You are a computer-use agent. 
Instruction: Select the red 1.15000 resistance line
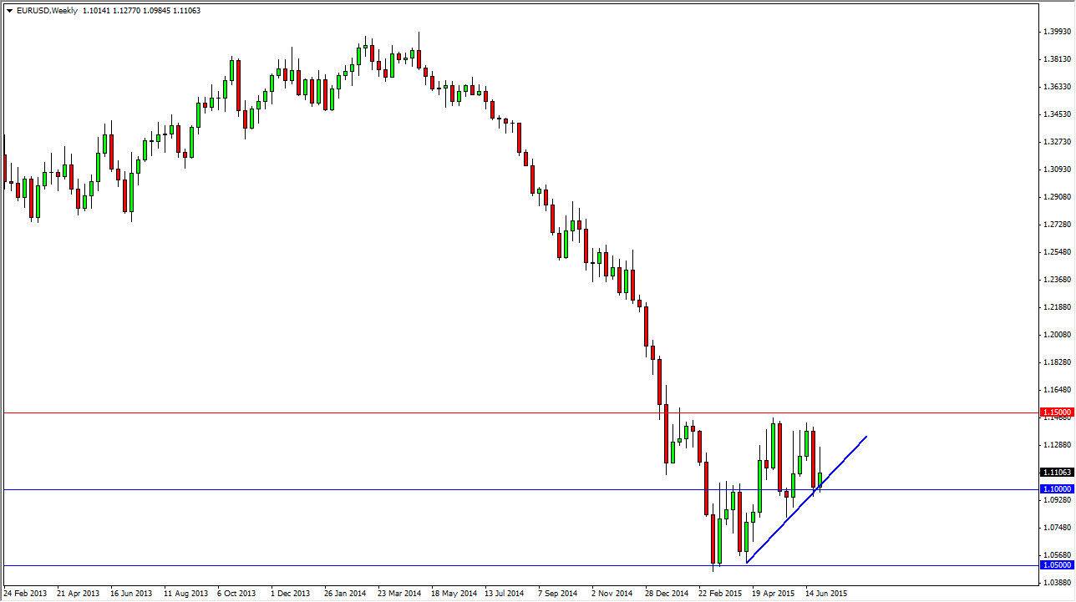pyautogui.click(x=334, y=412)
